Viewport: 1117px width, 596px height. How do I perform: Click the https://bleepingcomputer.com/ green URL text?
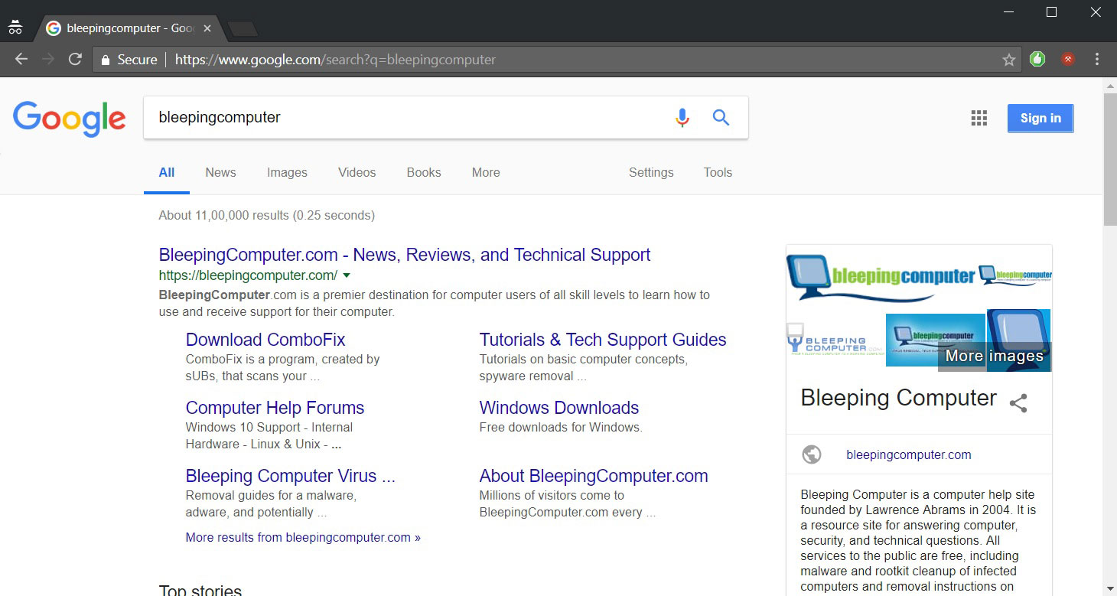(x=248, y=275)
